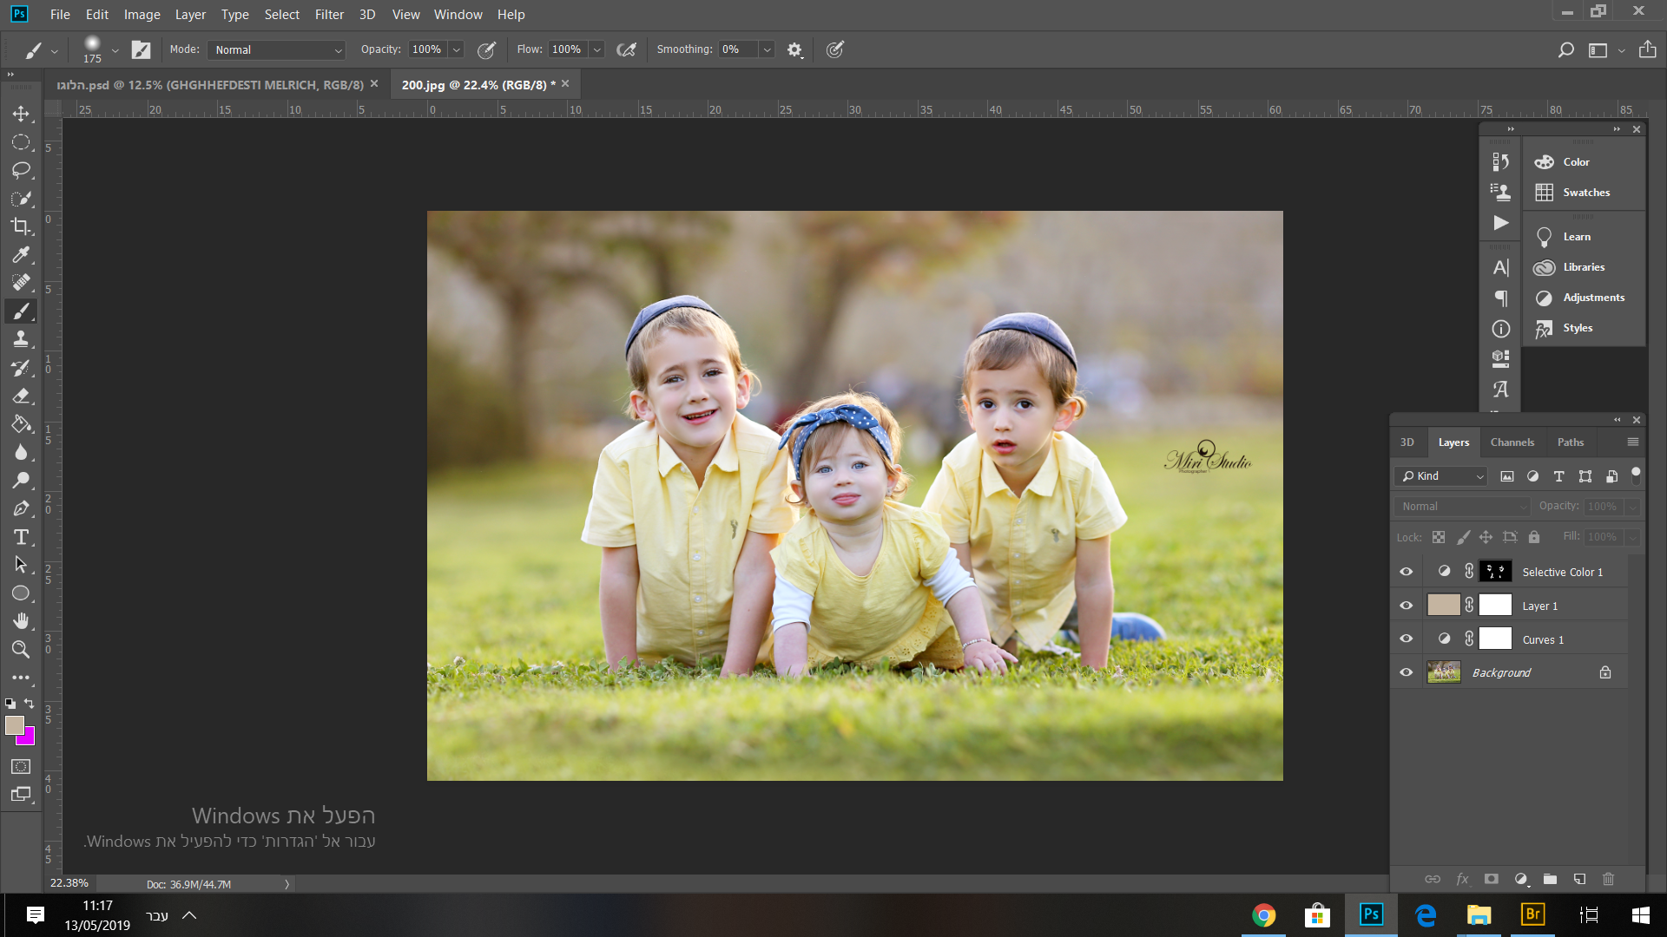This screenshot has height=937, width=1667.
Task: Toggle visibility of Curves 1 layer
Action: coord(1407,639)
